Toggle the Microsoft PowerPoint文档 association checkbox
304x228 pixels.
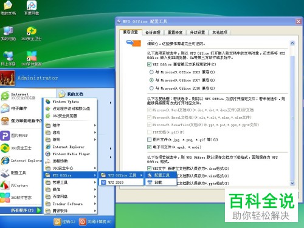[x=149, y=125]
